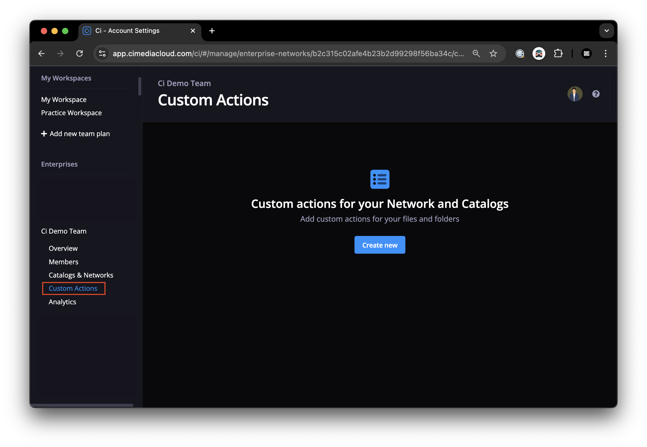Click the Enterprises heading
The image size is (647, 447).
59,164
